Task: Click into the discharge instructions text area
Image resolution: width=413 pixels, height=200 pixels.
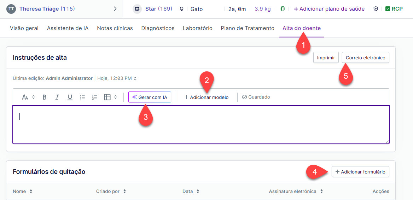Action: click(x=201, y=125)
